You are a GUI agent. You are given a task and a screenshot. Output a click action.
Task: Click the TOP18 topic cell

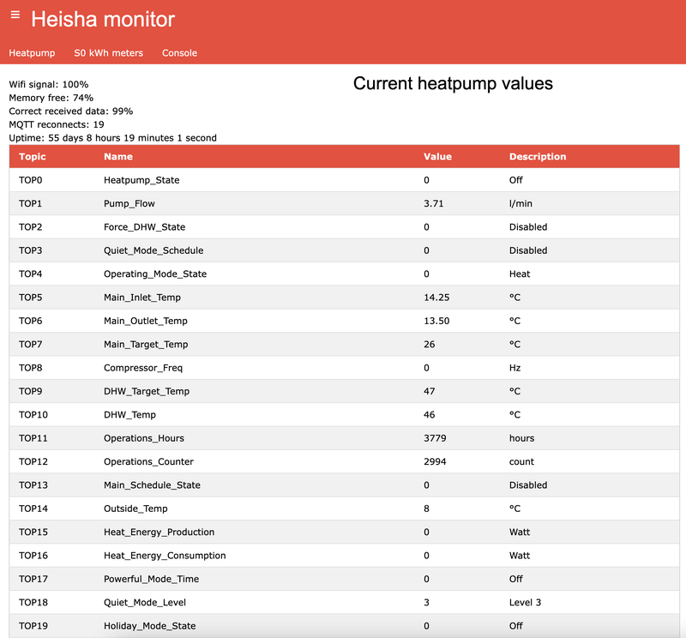[33, 602]
